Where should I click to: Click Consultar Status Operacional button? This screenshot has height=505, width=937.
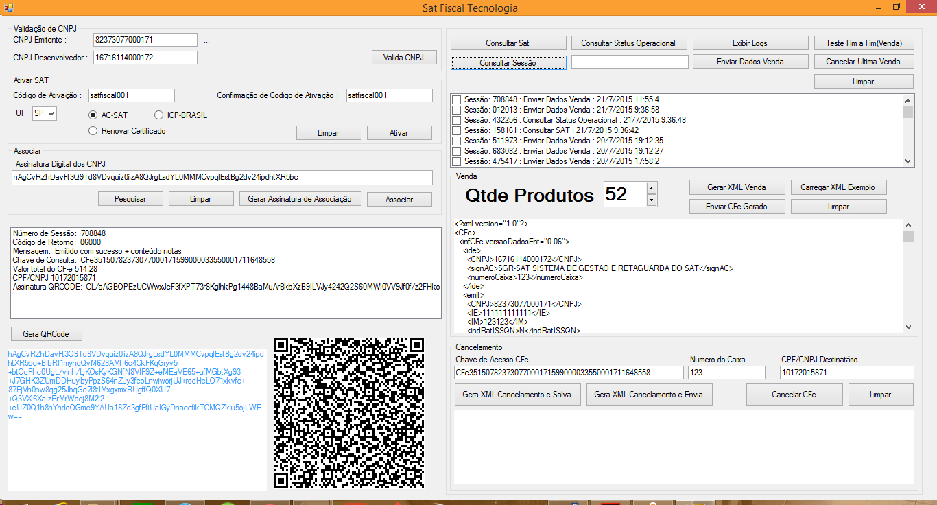click(628, 43)
